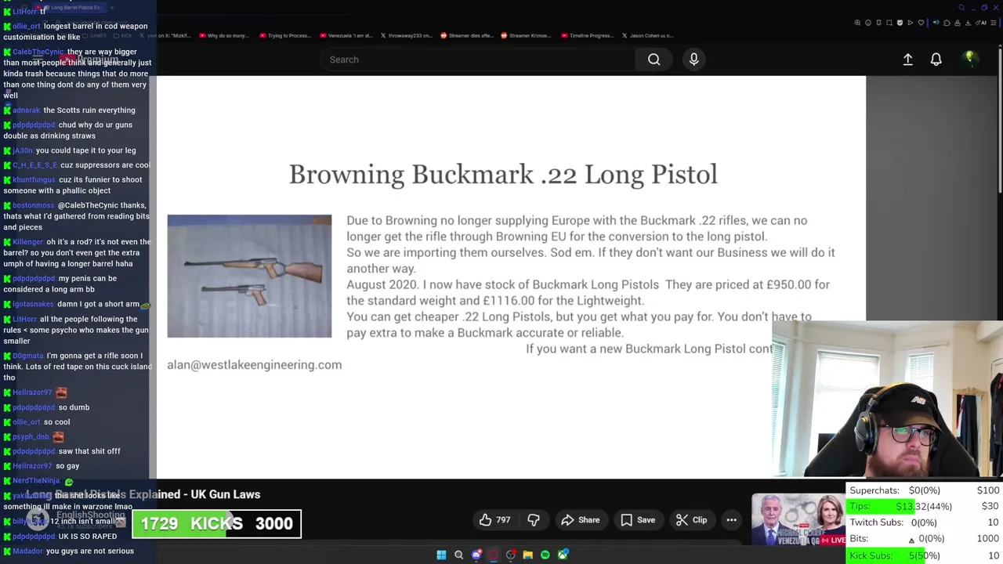The width and height of the screenshot is (1003, 564).
Task: Share the video
Action: 581,520
